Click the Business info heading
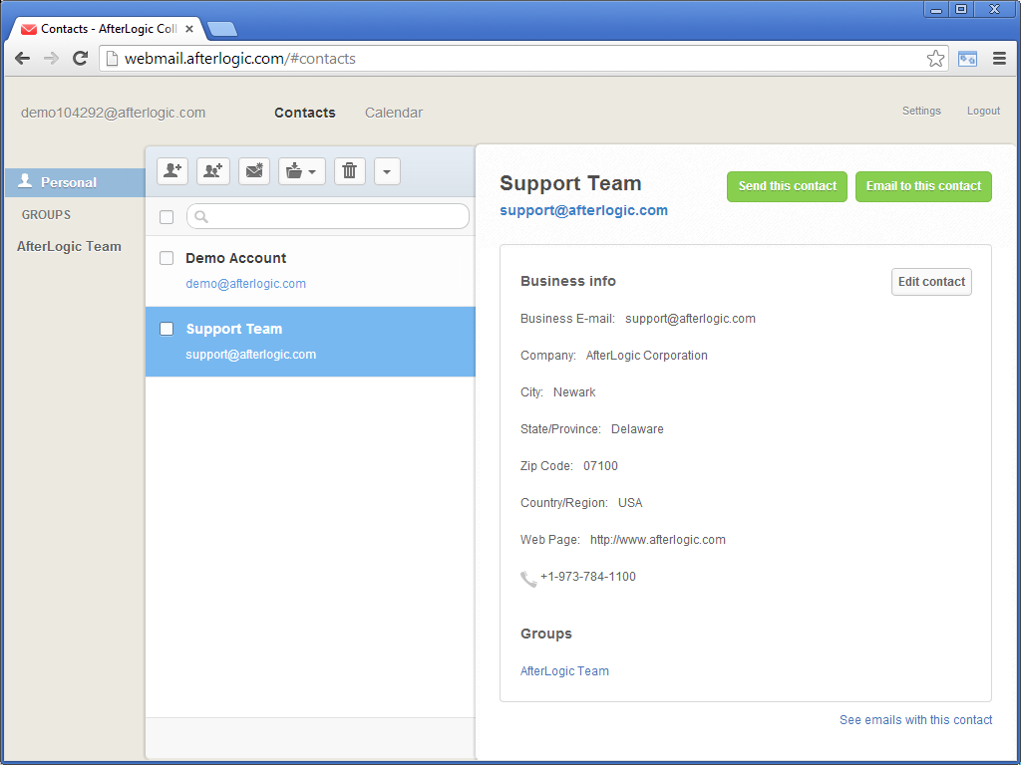The width and height of the screenshot is (1021, 765). 567,281
